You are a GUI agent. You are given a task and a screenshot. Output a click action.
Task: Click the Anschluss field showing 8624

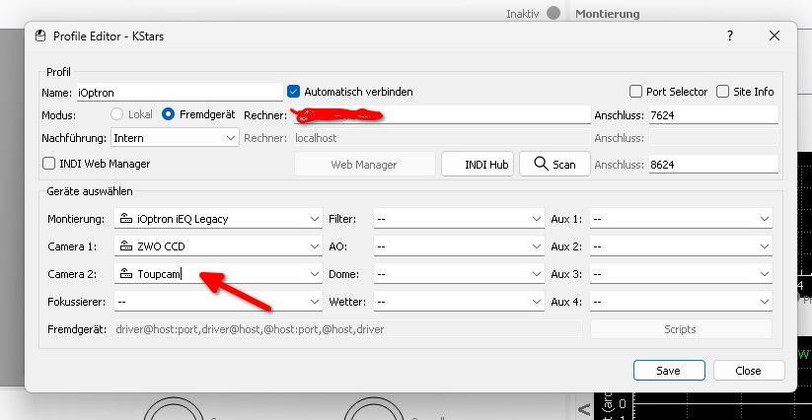[x=713, y=165]
